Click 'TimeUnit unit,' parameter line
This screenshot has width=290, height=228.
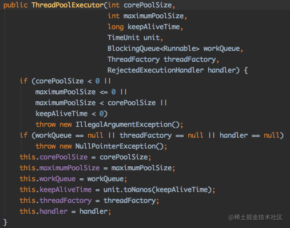(x=135, y=38)
